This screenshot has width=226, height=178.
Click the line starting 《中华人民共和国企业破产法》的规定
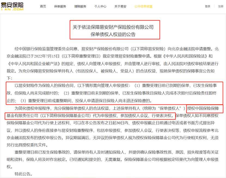pyautogui.click(x=112, y=63)
